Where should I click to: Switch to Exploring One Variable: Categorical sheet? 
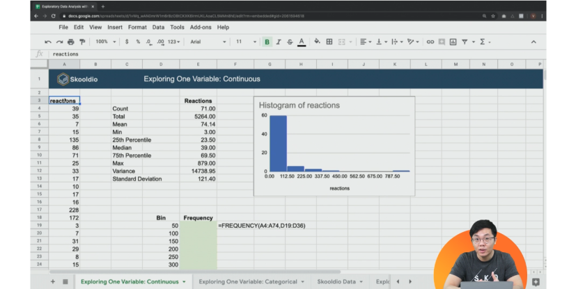click(248, 281)
